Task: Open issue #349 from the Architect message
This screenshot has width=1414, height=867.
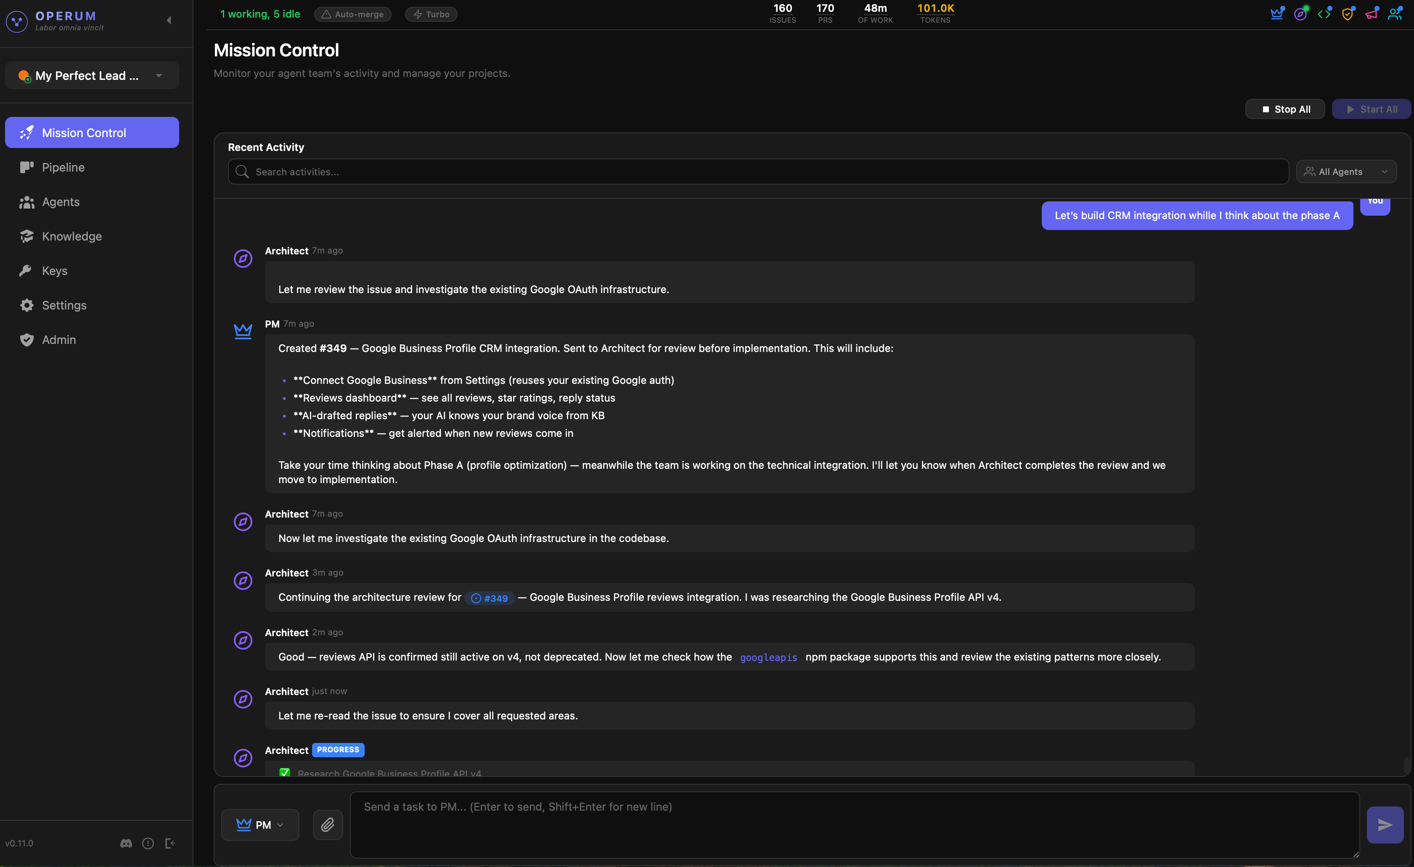Action: [x=490, y=598]
